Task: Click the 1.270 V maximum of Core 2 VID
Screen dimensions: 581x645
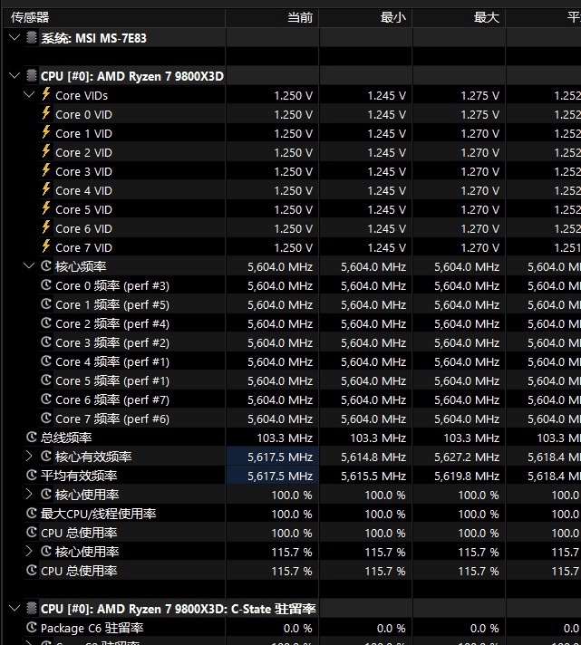Action: 479,152
